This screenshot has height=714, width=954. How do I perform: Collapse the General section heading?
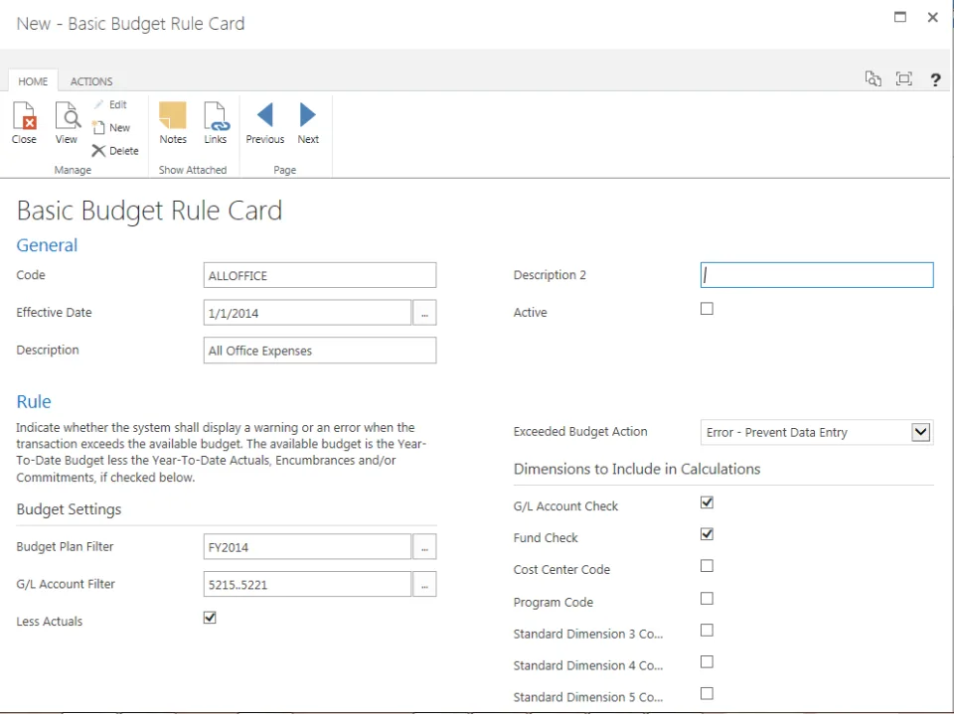[47, 245]
